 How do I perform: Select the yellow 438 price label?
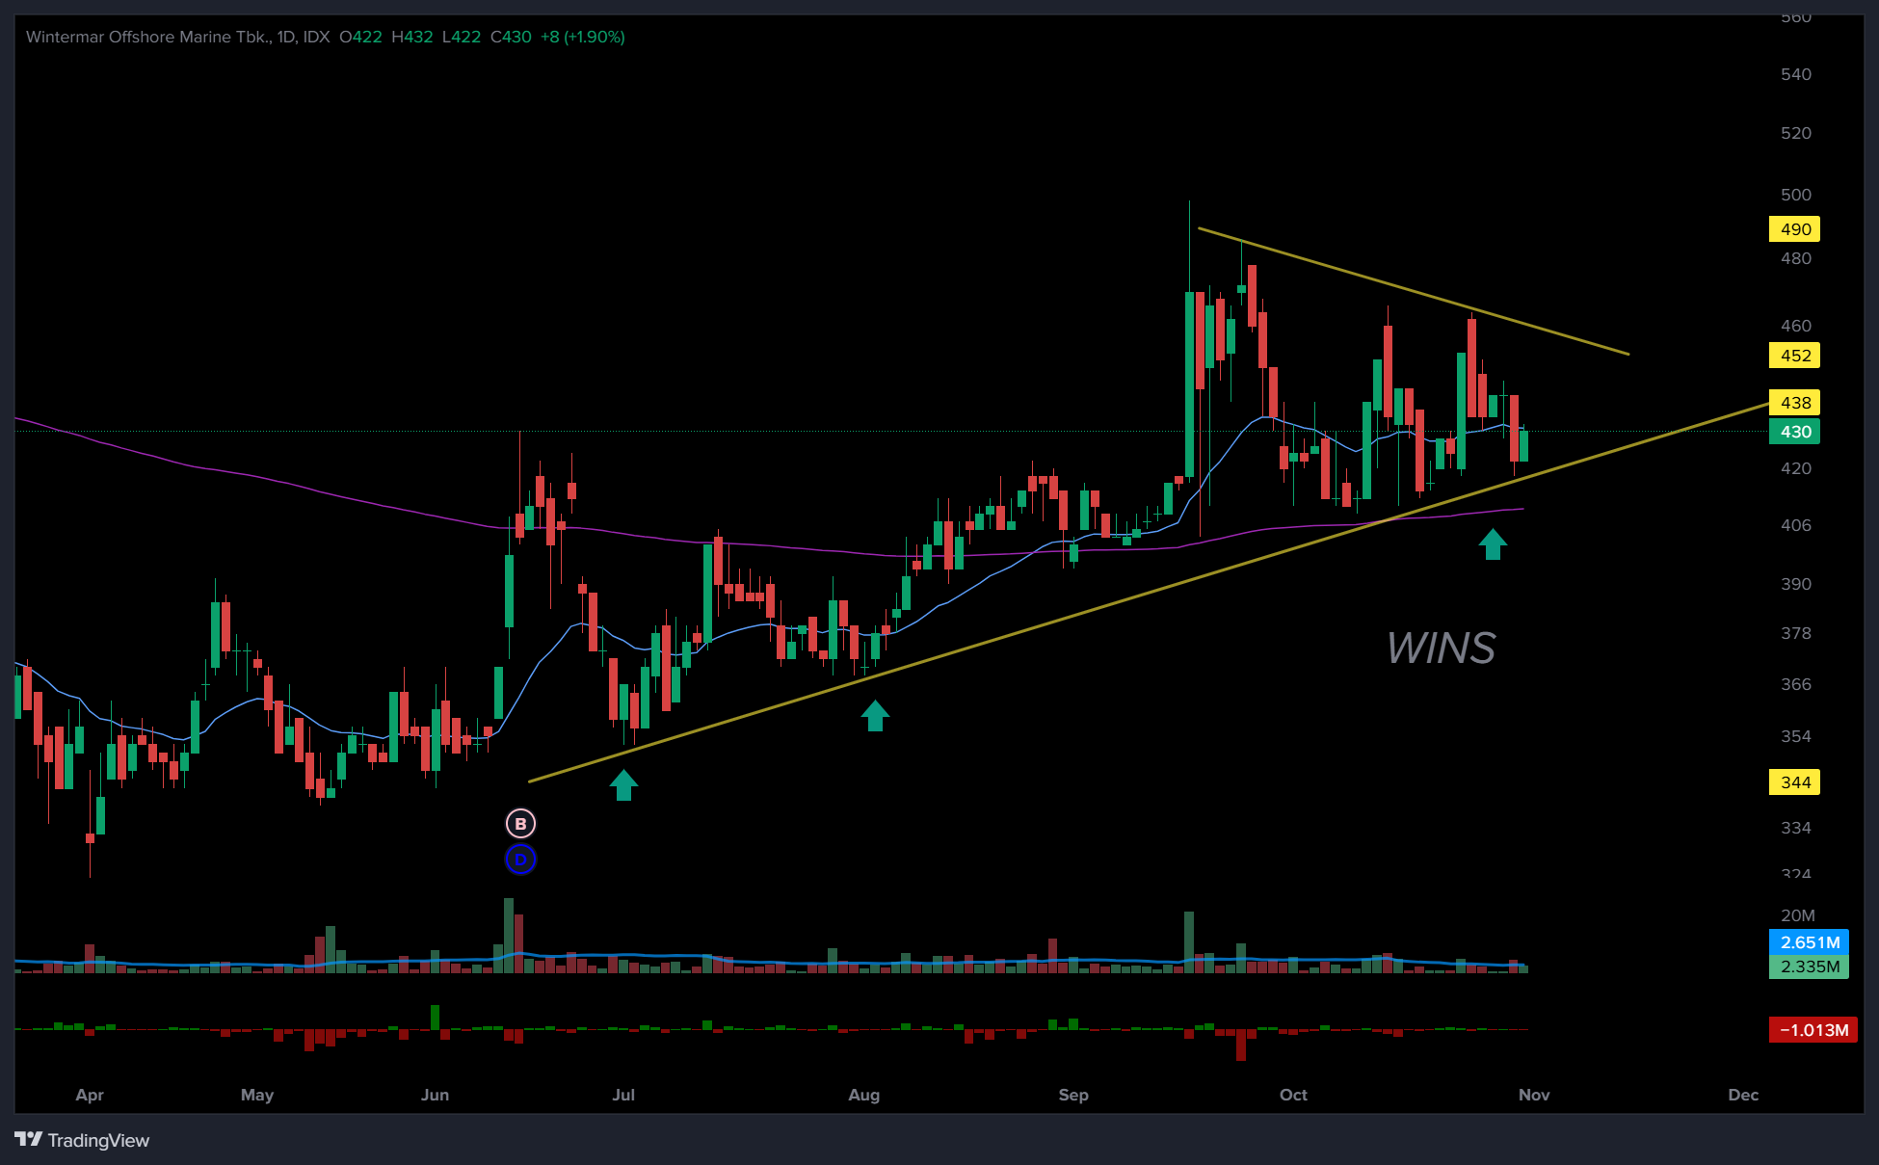[1794, 403]
